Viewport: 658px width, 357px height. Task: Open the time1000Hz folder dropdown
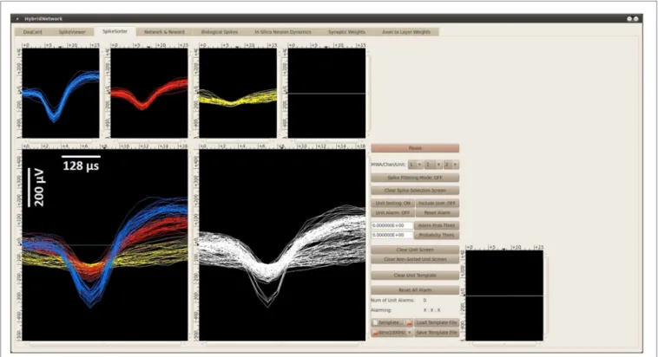(392, 332)
